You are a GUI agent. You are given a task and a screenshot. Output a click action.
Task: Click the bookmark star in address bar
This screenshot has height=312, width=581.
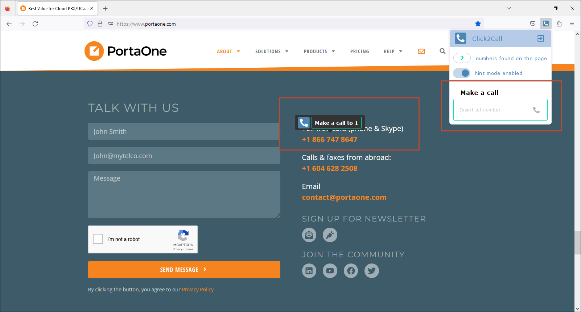(478, 24)
